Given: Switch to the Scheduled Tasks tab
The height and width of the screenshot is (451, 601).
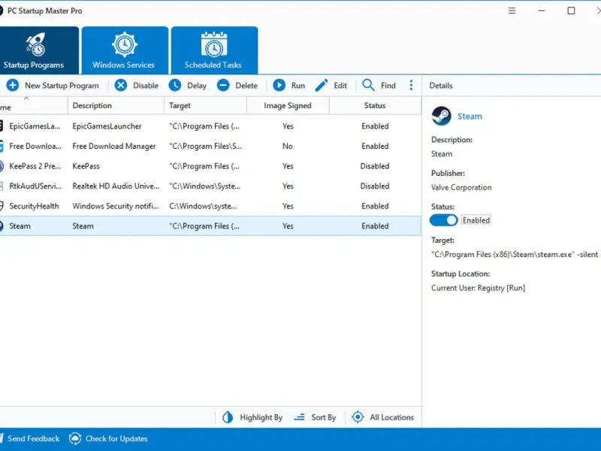Looking at the screenshot, I should (x=213, y=51).
